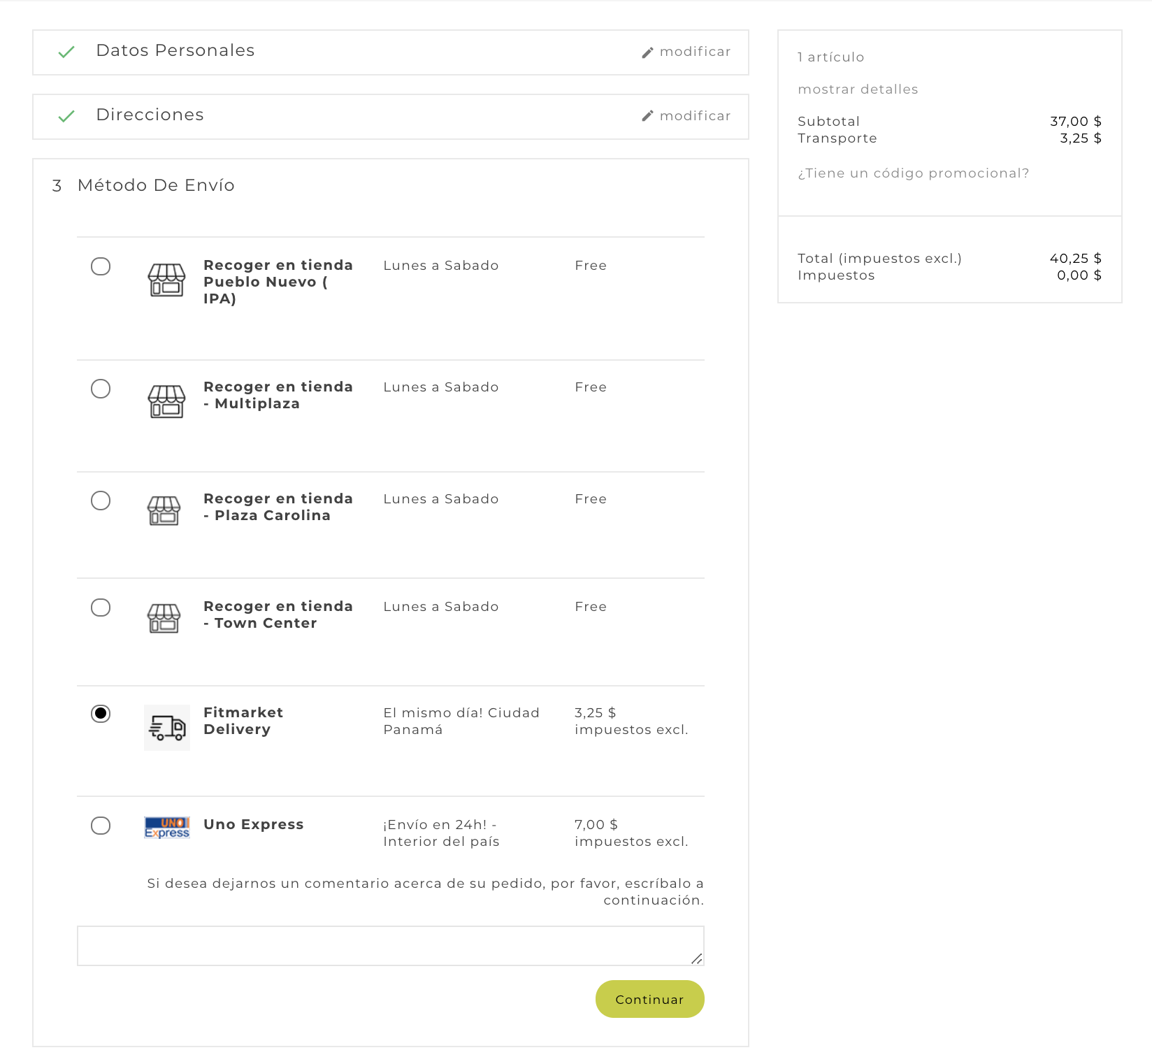Click the order comment text box
This screenshot has width=1152, height=1064.
(390, 946)
